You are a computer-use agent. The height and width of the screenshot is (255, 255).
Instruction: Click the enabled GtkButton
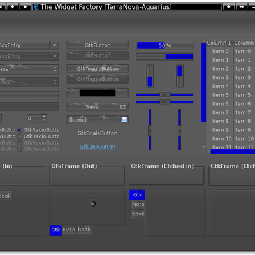point(98,45)
